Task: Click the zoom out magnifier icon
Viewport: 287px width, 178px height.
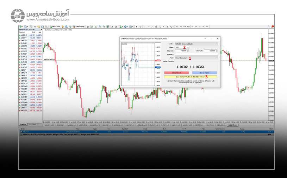Action: click(104, 26)
